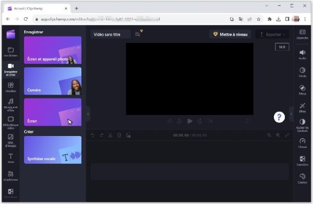
Task: Zoom in on the timeline
Action: tap(278, 135)
